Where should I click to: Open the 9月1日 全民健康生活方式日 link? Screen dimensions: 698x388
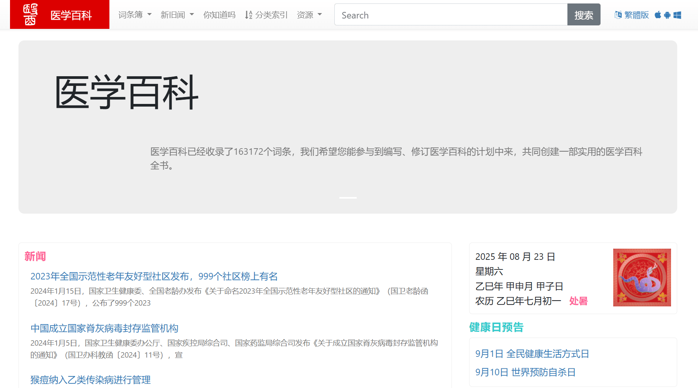532,354
